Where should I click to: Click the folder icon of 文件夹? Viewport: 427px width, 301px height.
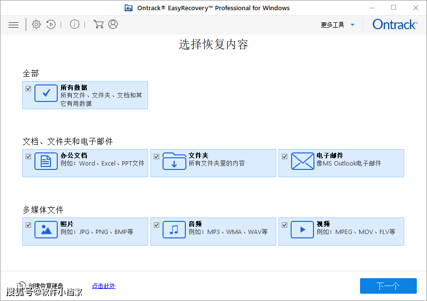coord(174,161)
